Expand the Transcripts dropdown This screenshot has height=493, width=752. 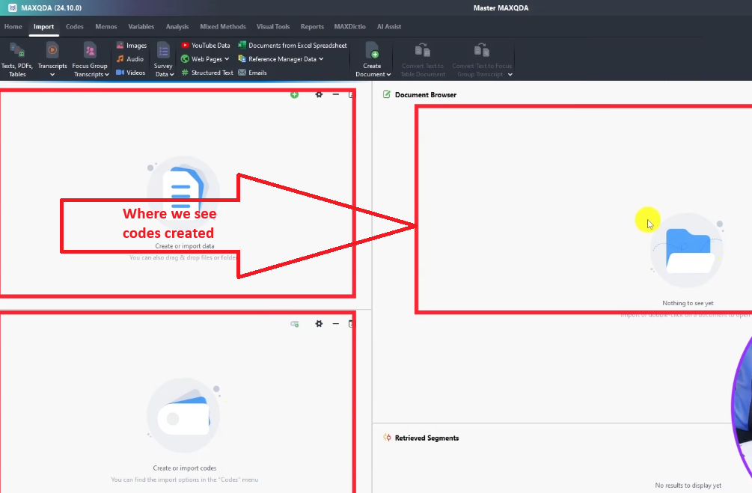(52, 74)
